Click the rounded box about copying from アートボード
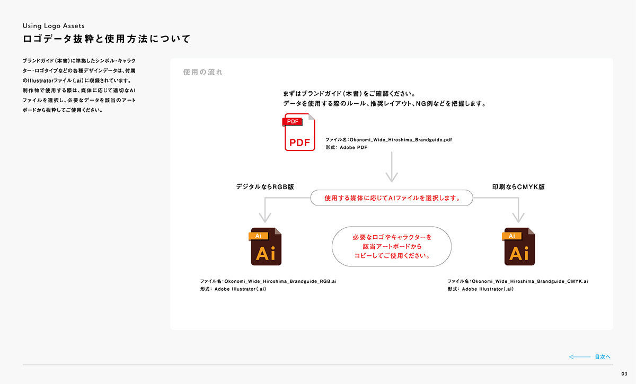The image size is (636, 384). point(391,246)
